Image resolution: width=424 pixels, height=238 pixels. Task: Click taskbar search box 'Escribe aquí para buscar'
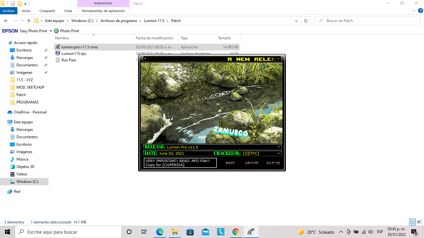(68, 232)
